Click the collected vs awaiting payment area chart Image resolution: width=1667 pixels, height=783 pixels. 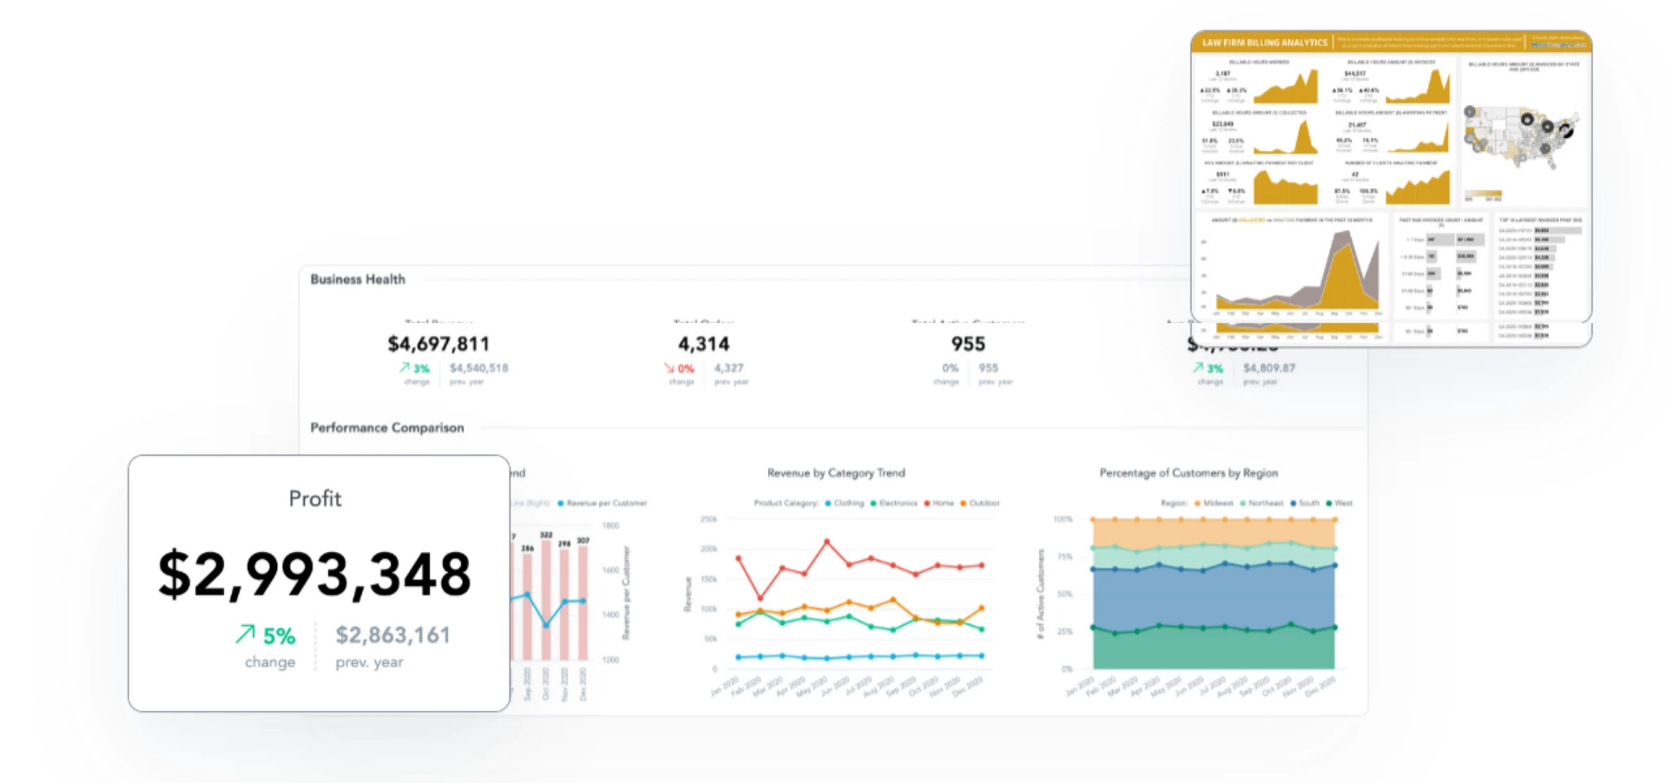point(1297,271)
